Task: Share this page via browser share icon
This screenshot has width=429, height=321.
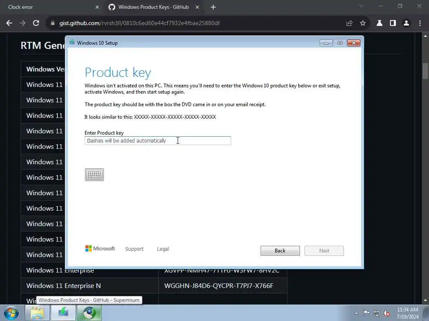Action: [349, 23]
